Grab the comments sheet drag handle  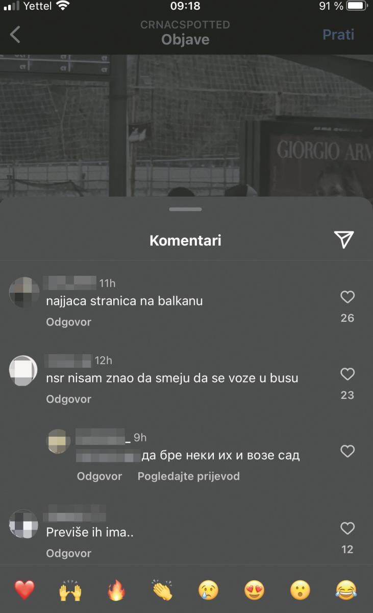click(x=186, y=209)
